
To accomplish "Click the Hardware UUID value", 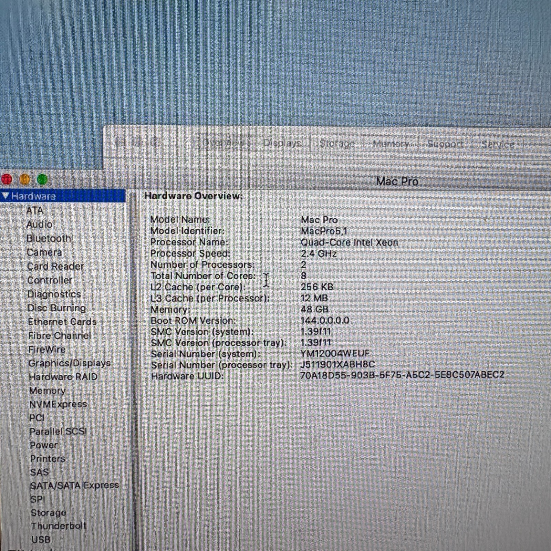I will (402, 375).
